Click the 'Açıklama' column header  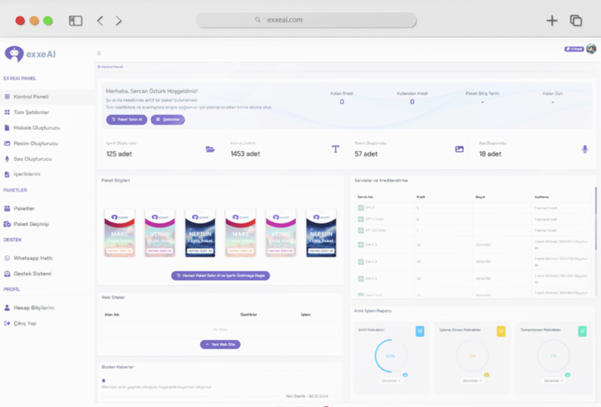coord(541,197)
